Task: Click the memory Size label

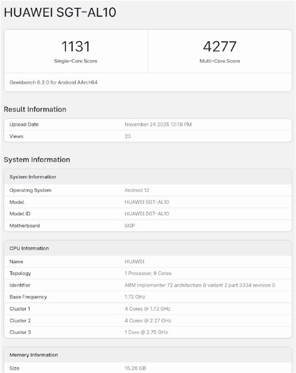Action: tap(14, 368)
